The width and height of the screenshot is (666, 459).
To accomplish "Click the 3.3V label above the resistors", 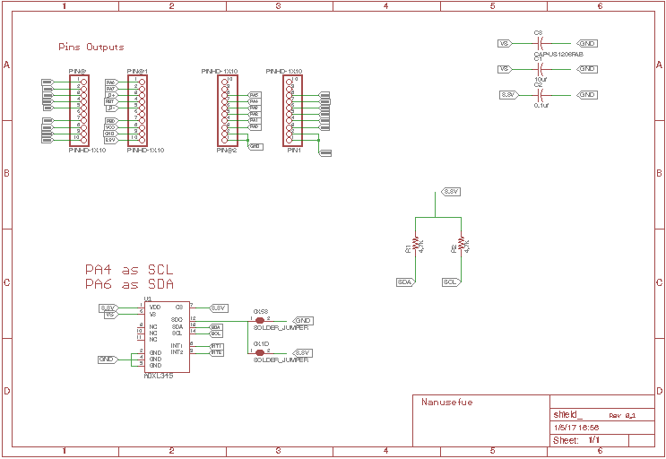I will coord(451,192).
